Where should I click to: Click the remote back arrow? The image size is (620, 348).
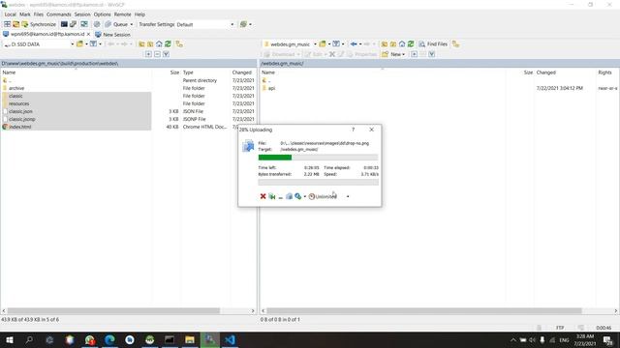tap(354, 44)
